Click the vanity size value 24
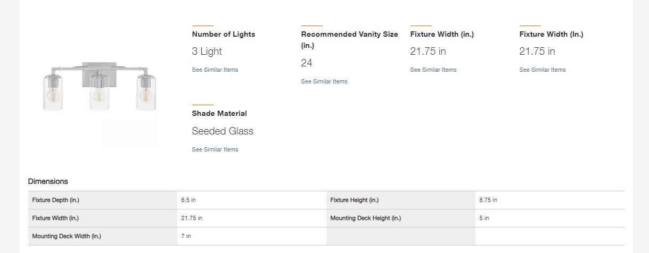This screenshot has width=649, height=253. [307, 63]
